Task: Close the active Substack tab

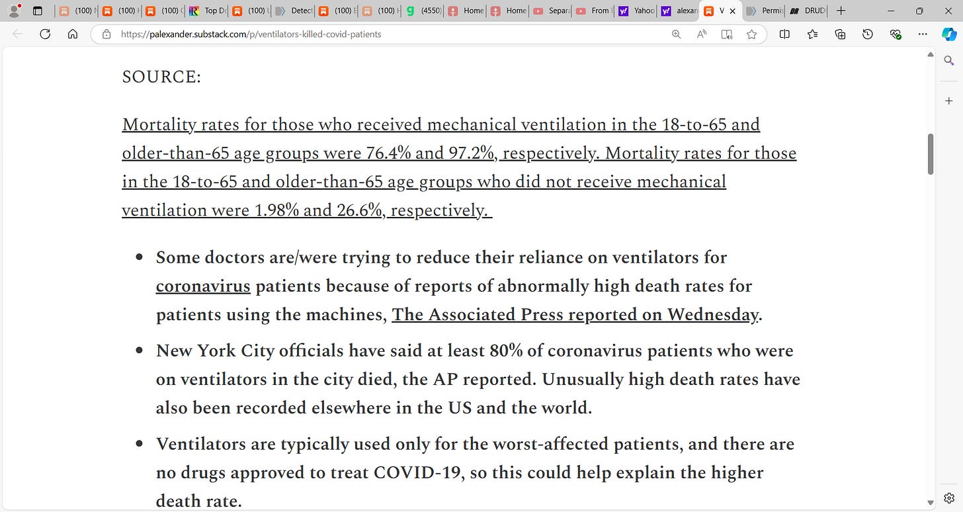Action: (732, 11)
